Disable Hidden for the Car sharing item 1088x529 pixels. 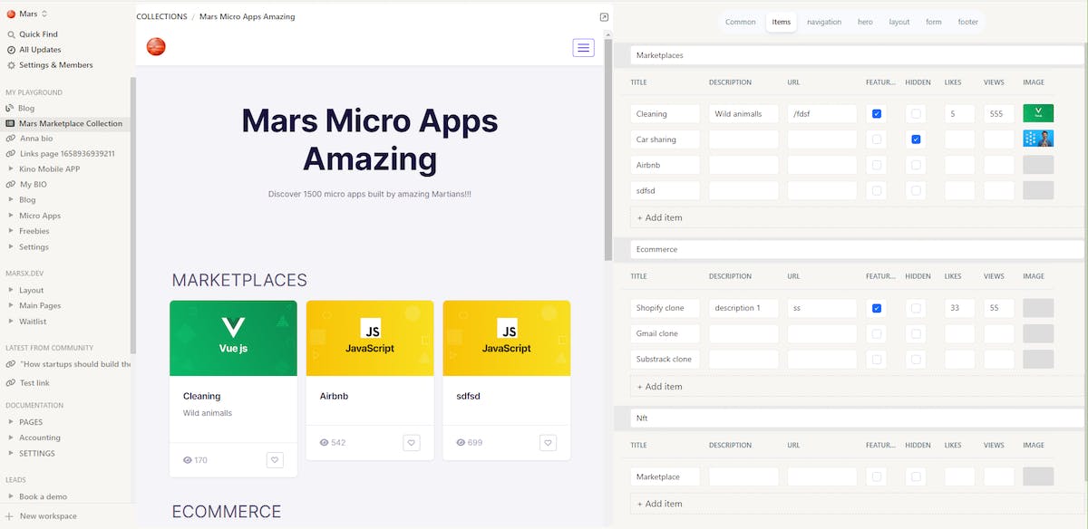point(917,139)
